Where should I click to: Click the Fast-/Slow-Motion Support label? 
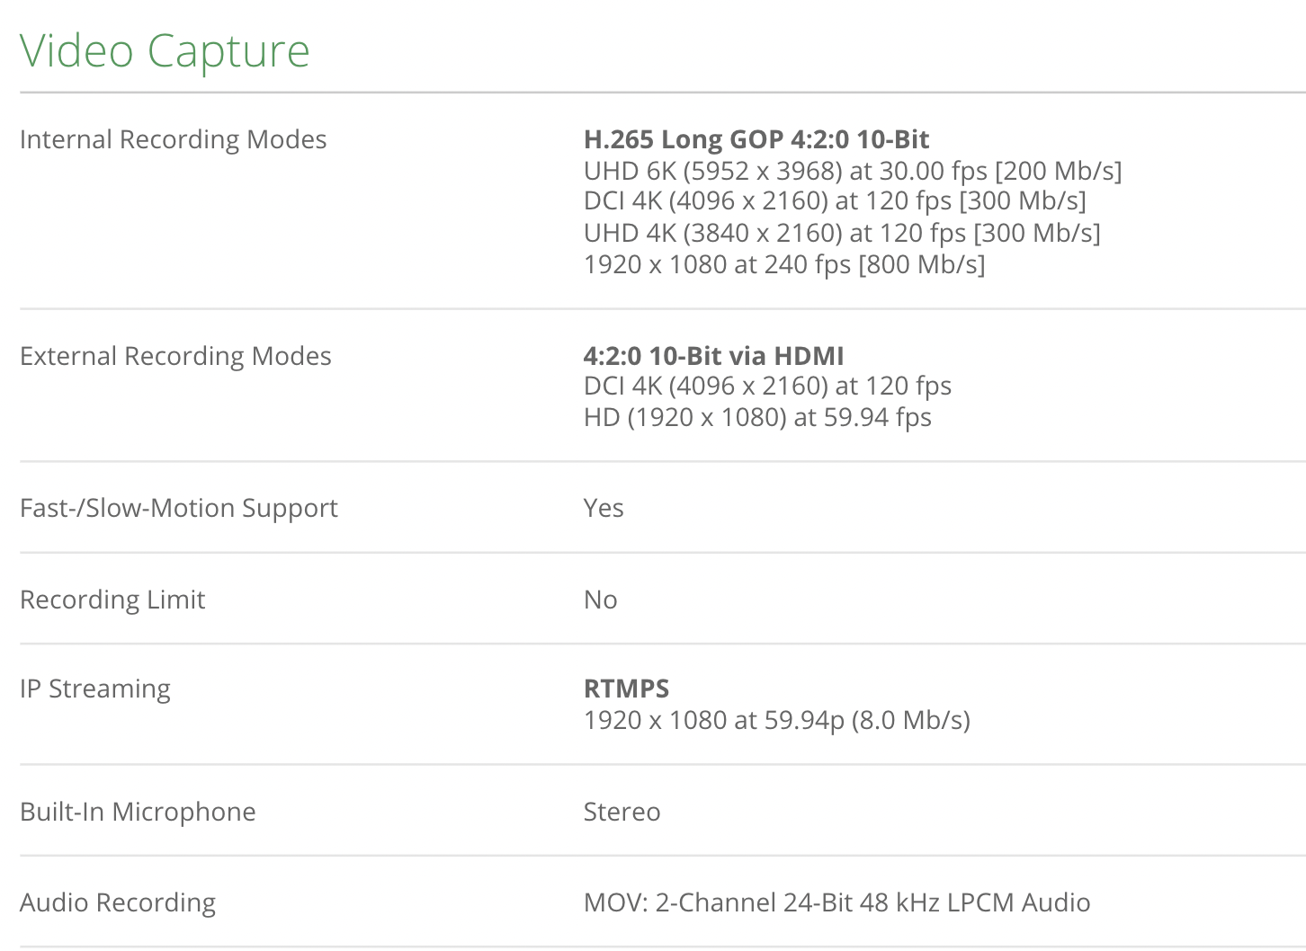point(178,508)
